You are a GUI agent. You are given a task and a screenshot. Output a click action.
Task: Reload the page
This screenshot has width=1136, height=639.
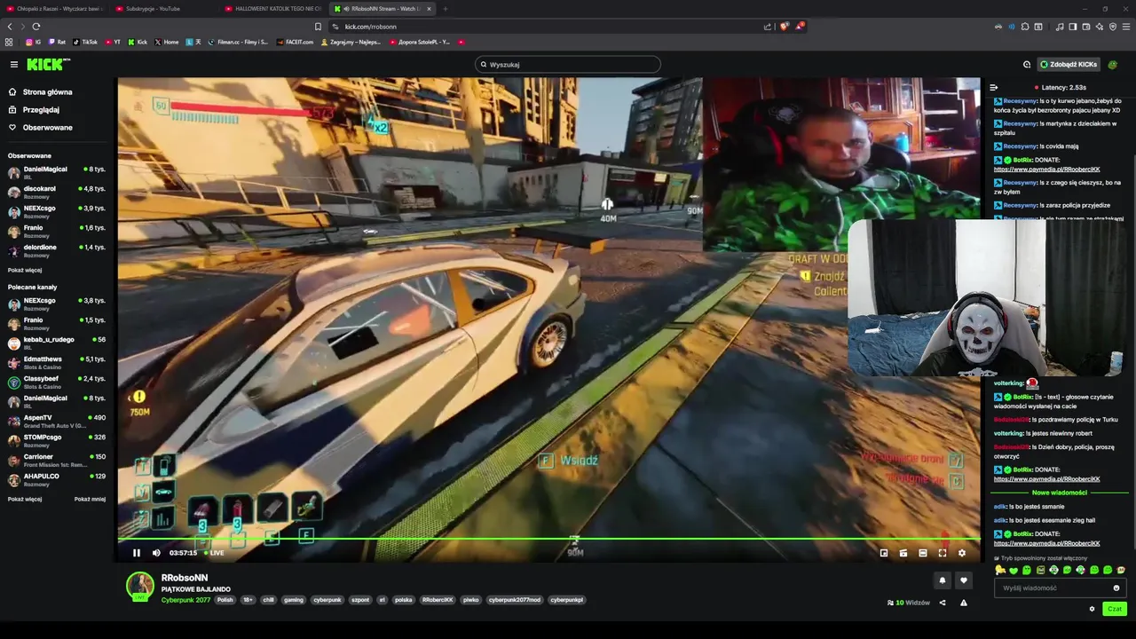36,27
